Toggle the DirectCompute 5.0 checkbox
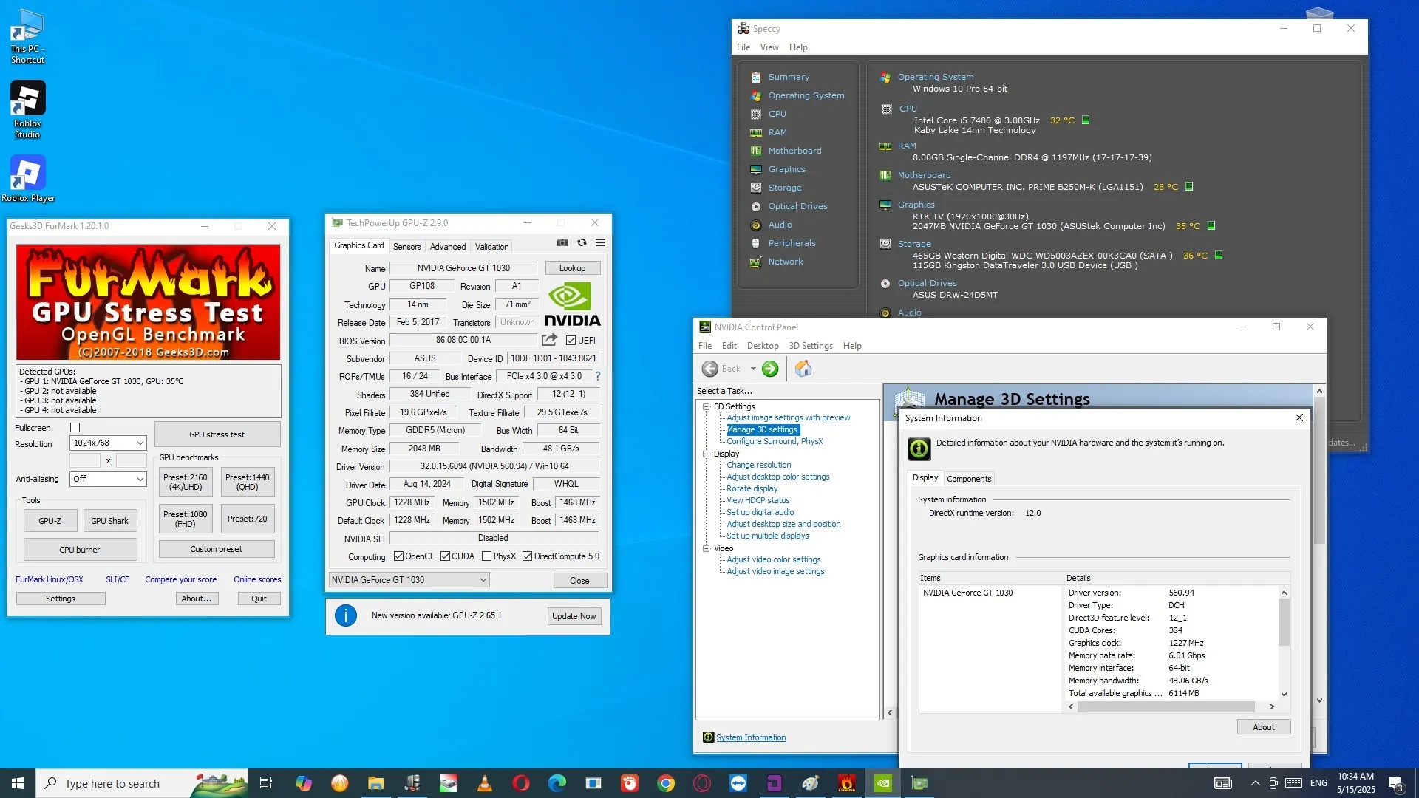The image size is (1419, 798). click(527, 556)
